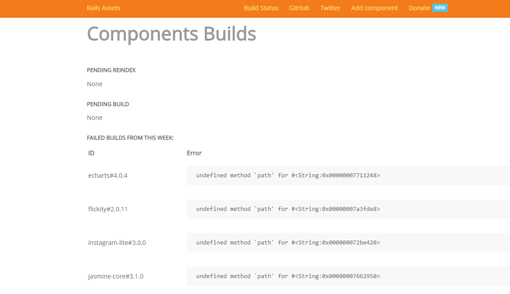Select the jasmine-core#3.1.0 row ID
The height and width of the screenshot is (294, 510).
pos(115,276)
